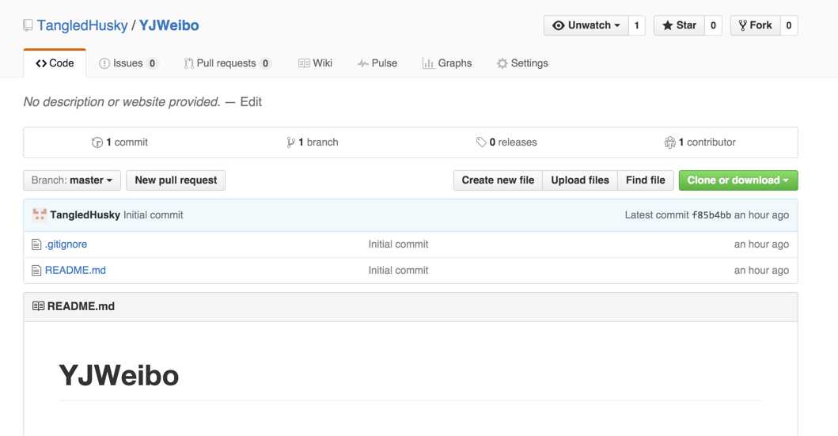
Task: View the 0 releases page
Action: pyautogui.click(x=506, y=142)
